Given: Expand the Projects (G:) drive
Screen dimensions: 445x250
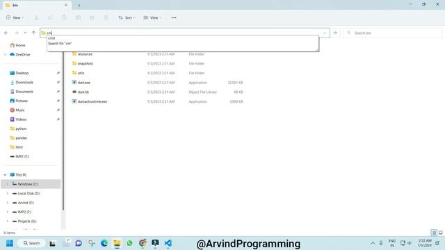Looking at the screenshot, I should [x=8, y=221].
